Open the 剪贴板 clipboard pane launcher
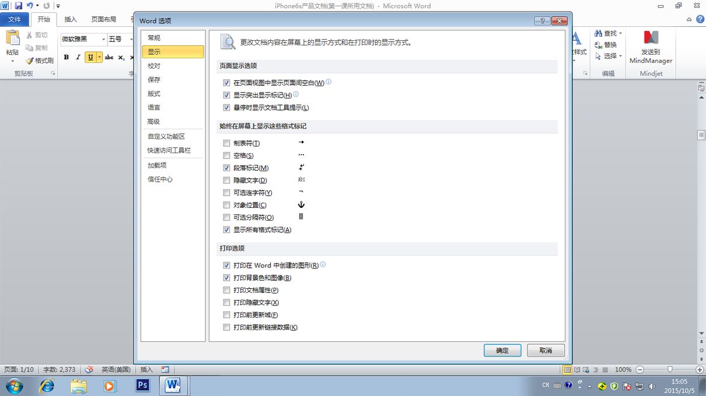Viewport: 706px width, 396px height. point(53,73)
